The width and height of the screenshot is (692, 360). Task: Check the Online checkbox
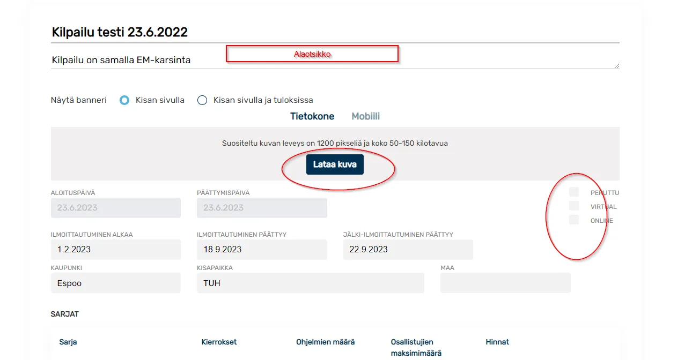574,220
